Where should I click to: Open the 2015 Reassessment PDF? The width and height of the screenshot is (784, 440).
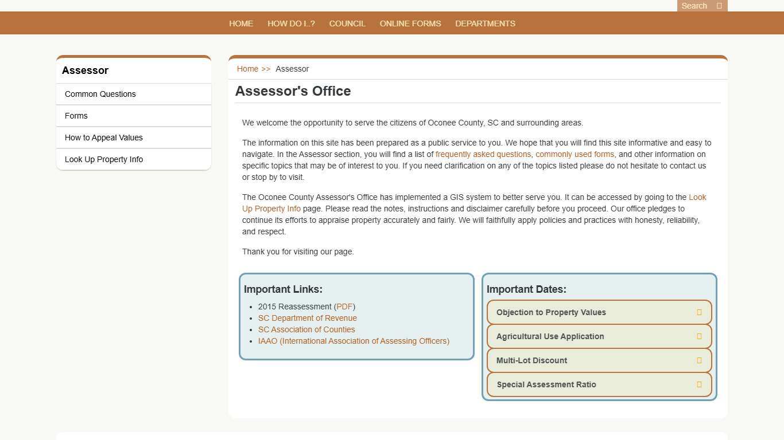point(344,307)
